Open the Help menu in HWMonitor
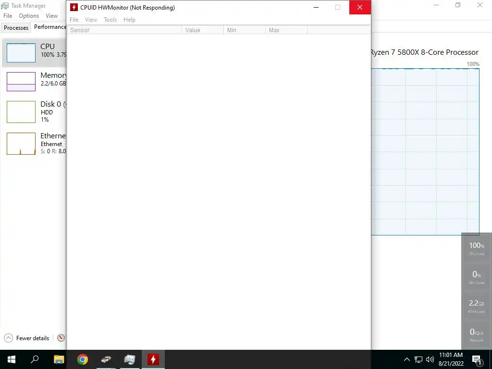The image size is (492, 369). point(129,19)
